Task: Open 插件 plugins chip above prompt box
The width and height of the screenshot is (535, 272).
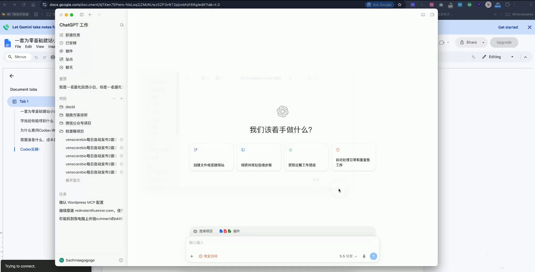Action: 230,231
